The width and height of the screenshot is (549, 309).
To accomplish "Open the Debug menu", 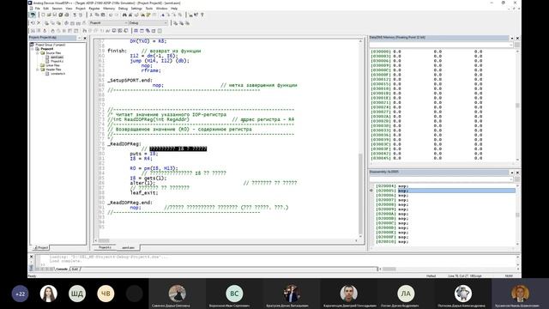I will (x=123, y=9).
